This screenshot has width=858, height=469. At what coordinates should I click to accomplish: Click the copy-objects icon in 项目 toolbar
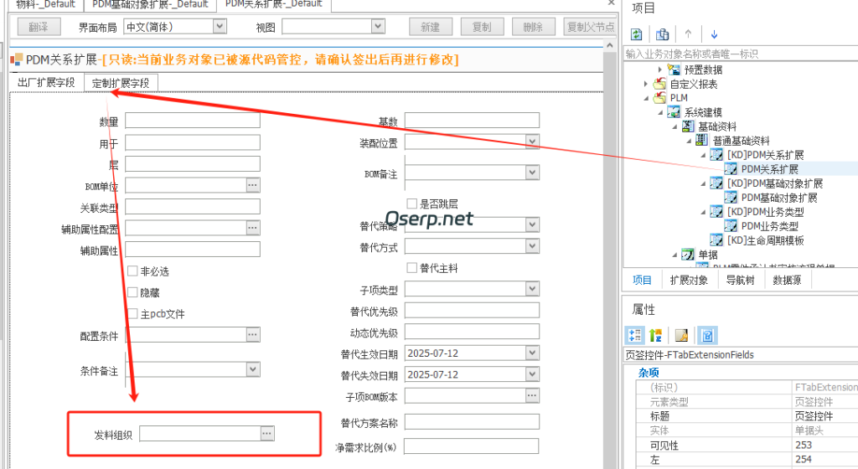(662, 34)
